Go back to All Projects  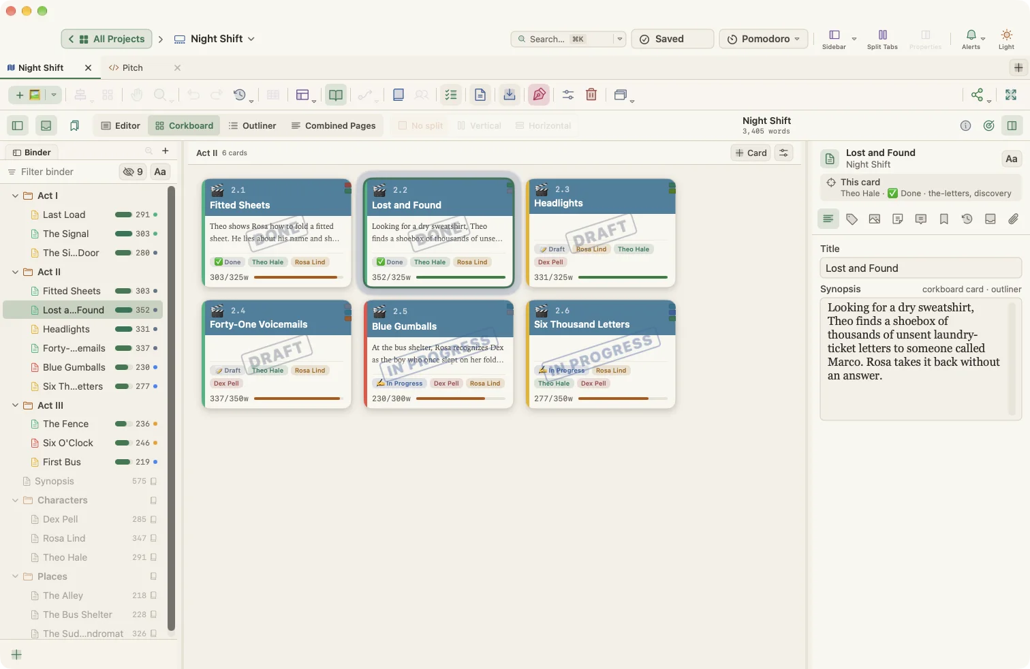click(x=108, y=39)
